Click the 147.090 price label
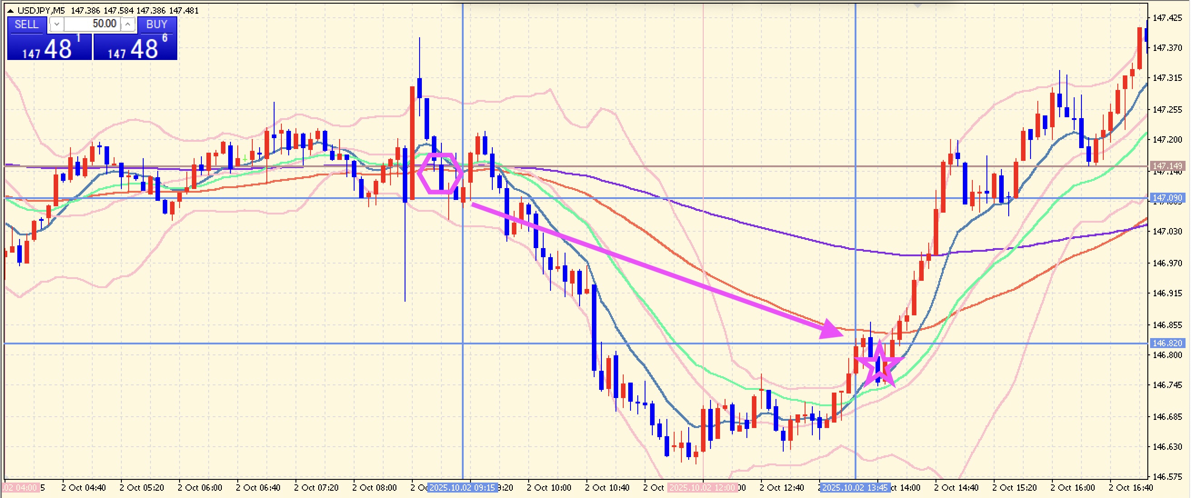 (1167, 198)
